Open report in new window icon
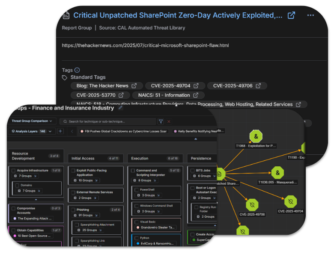The width and height of the screenshot is (331, 254). point(291,15)
